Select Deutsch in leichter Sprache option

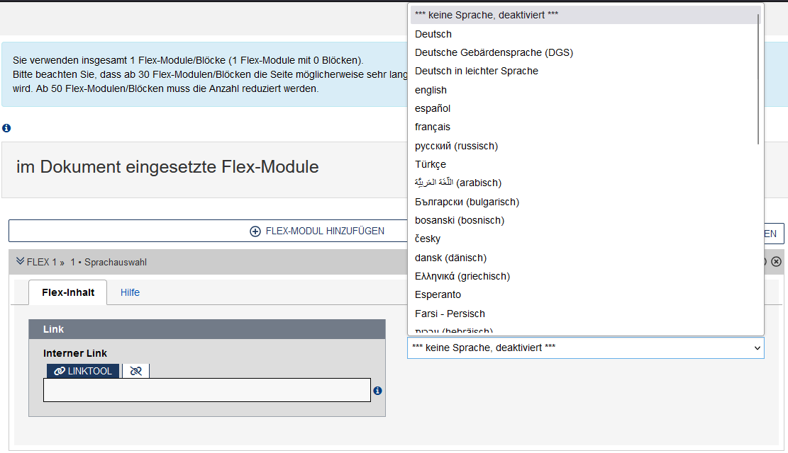point(476,71)
